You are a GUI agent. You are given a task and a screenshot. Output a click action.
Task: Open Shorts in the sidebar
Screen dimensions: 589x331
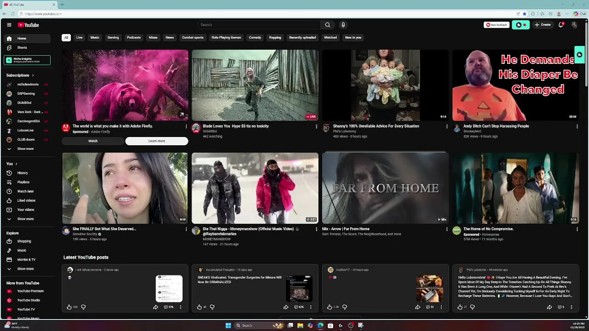pyautogui.click(x=28, y=47)
